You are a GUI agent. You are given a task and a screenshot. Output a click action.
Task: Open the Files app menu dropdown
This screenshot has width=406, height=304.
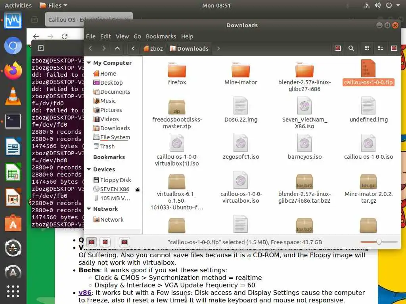click(54, 6)
